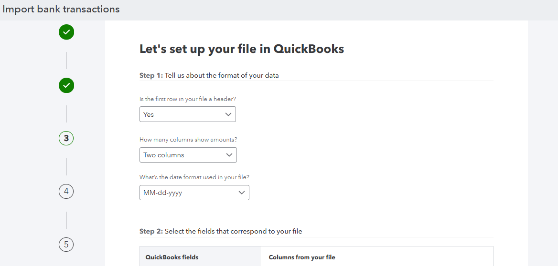The width and height of the screenshot is (558, 266).
Task: Expand the Two columns amounts dropdown
Action: click(x=188, y=155)
